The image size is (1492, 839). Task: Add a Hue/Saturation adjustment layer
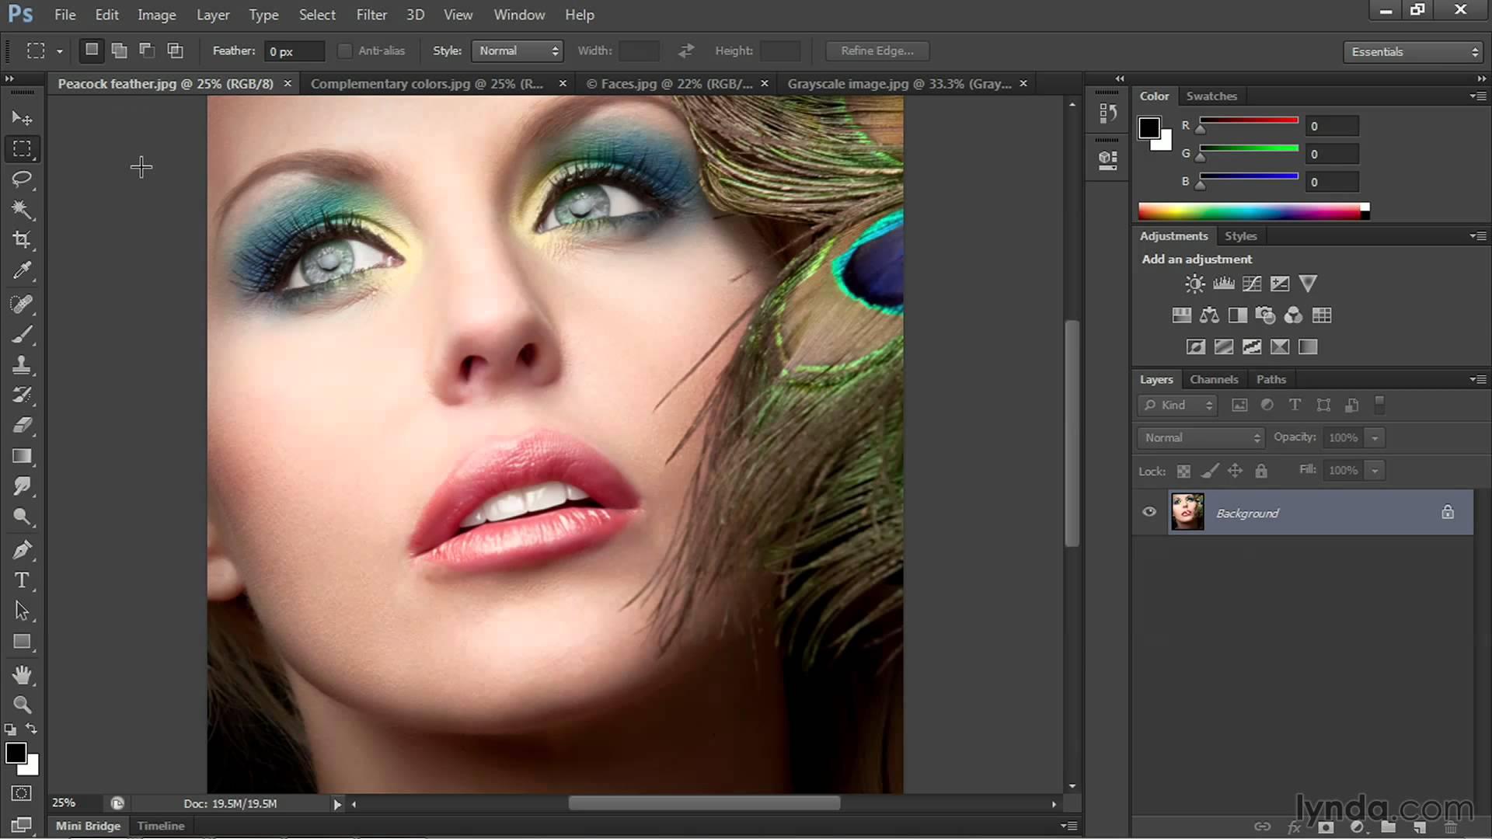1182,315
